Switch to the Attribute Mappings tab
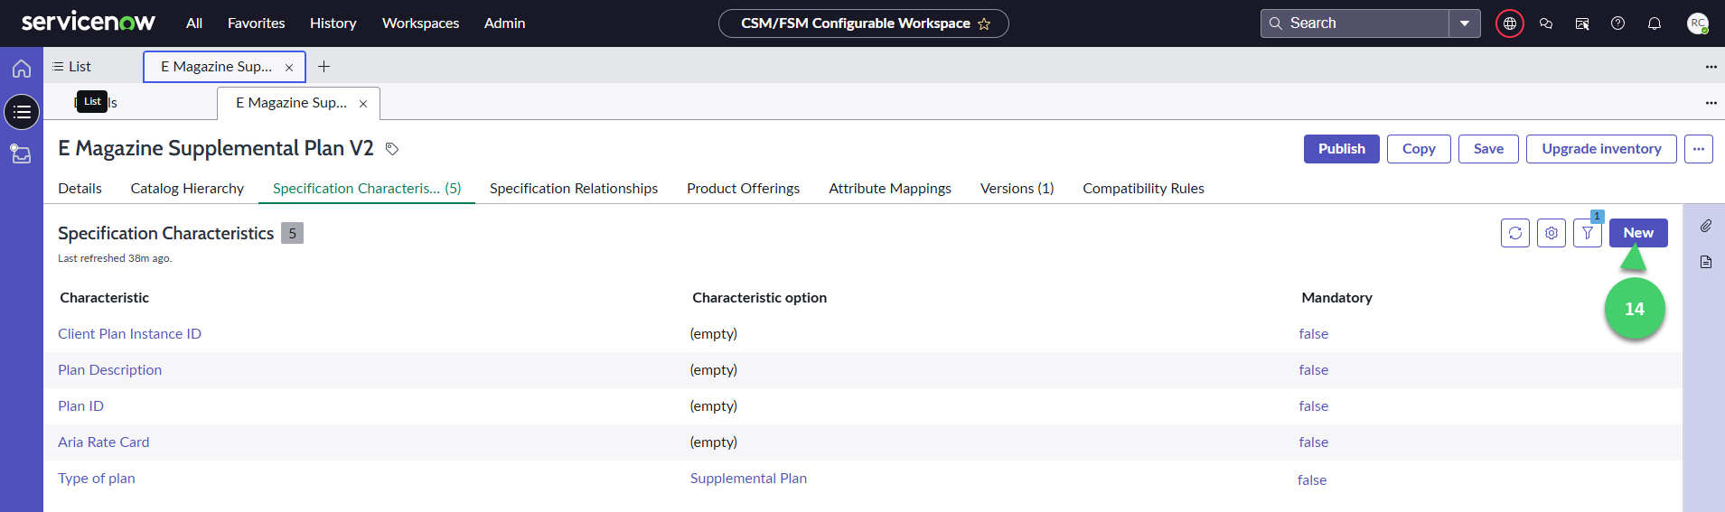 coord(890,189)
